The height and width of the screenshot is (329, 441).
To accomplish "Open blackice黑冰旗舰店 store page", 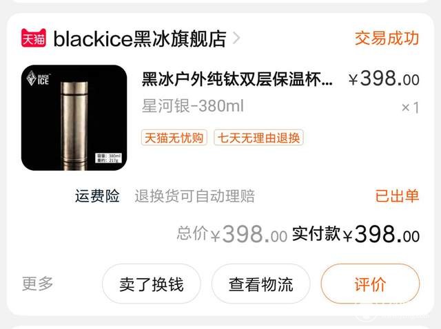I will click(140, 39).
